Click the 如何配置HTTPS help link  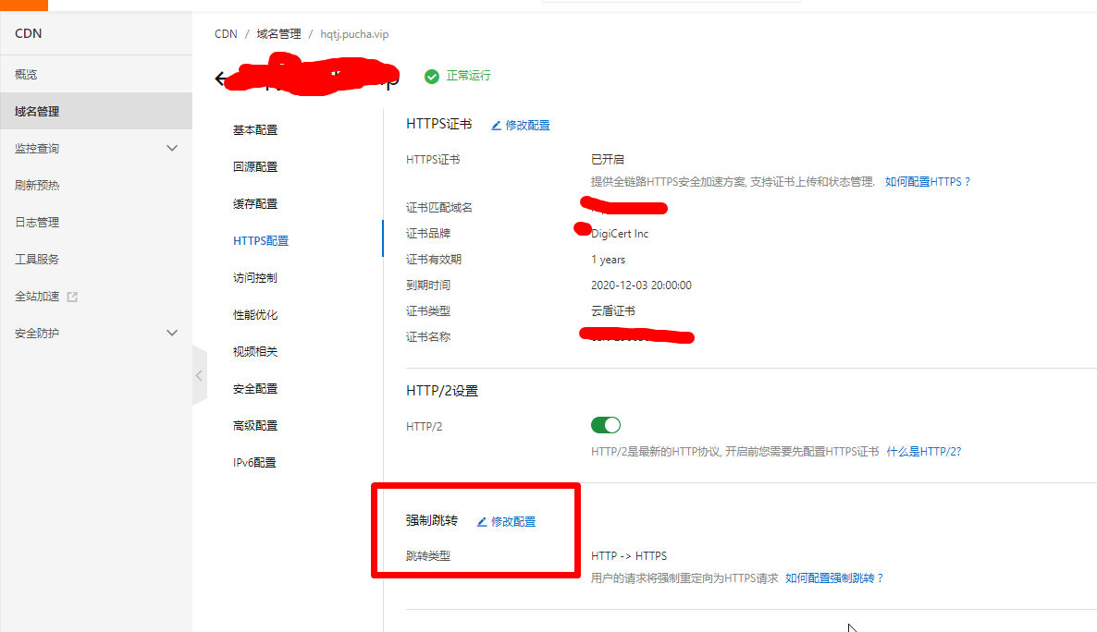(x=928, y=182)
